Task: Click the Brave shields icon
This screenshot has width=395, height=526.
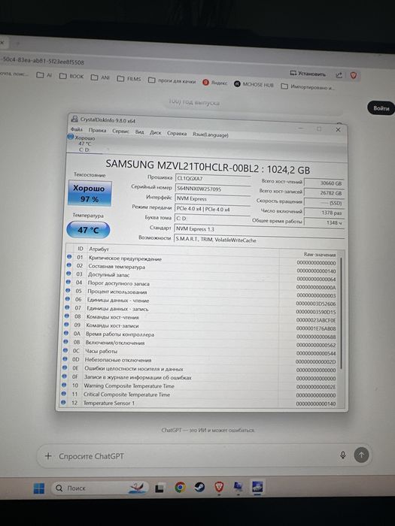Action: [354, 75]
